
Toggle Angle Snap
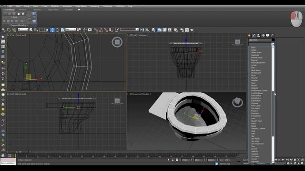click(x=101, y=30)
